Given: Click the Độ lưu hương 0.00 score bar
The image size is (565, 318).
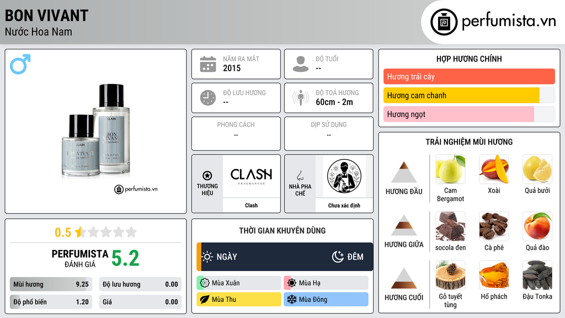Looking at the screenshot, I should [x=140, y=284].
